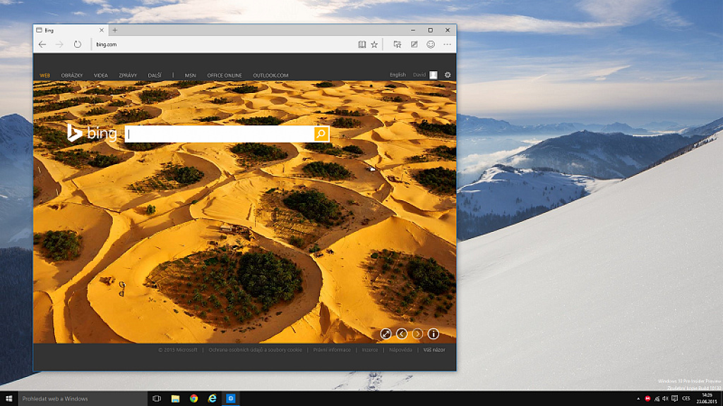723x406 pixels.
Task: Reload the bing.com page
Action: click(78, 44)
